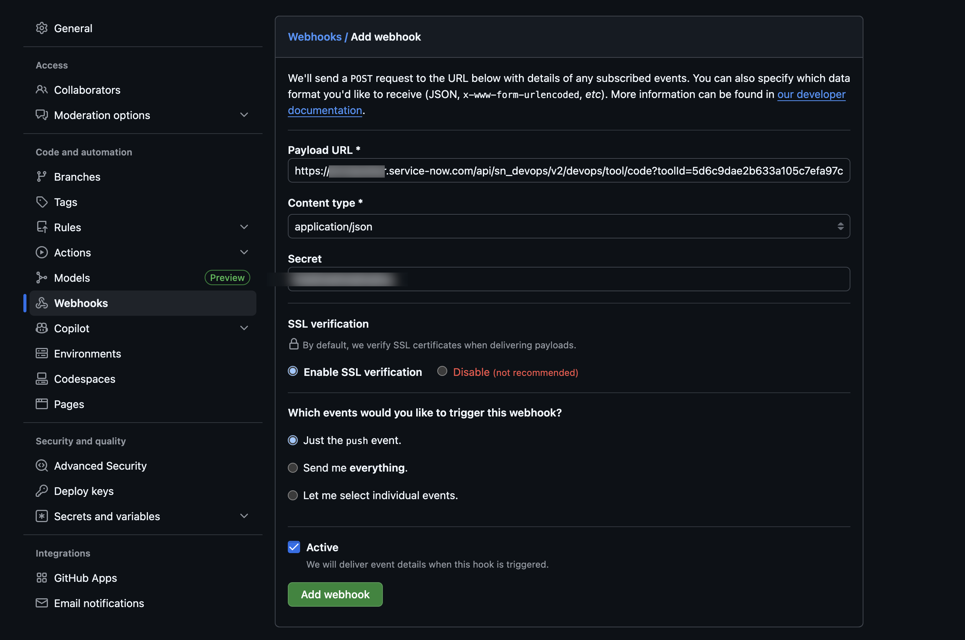Open Pages settings
Viewport: 965px width, 640px height.
143,405
